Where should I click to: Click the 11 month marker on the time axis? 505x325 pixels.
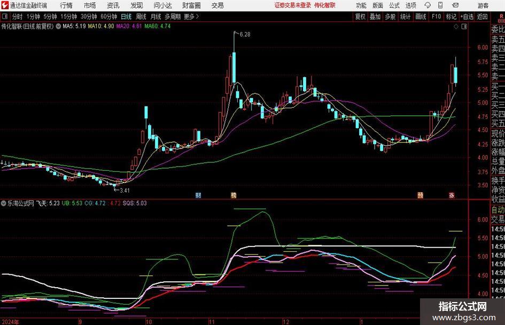212,322
